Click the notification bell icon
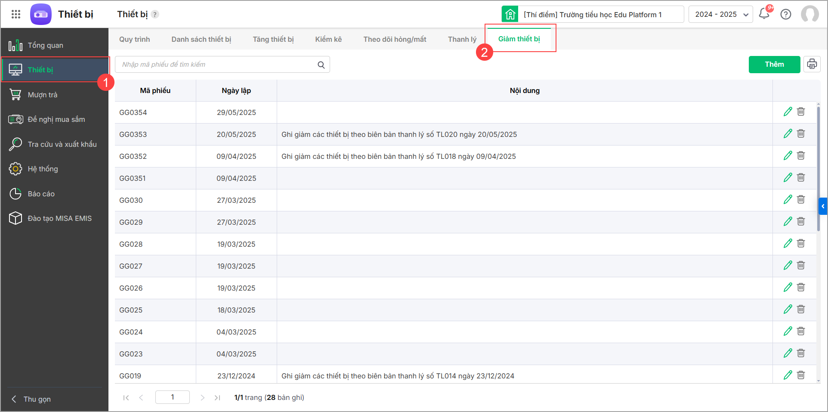 pos(764,14)
